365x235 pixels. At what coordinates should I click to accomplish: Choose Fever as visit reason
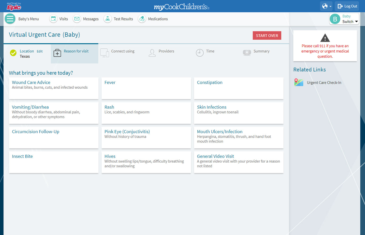click(x=146, y=88)
